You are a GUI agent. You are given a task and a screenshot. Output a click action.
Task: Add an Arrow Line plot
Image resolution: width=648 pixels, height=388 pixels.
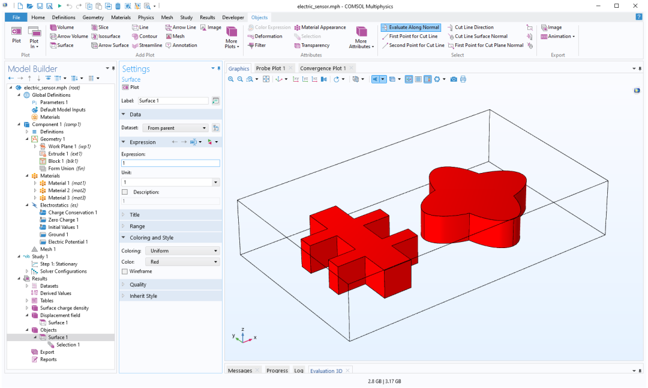(x=181, y=27)
